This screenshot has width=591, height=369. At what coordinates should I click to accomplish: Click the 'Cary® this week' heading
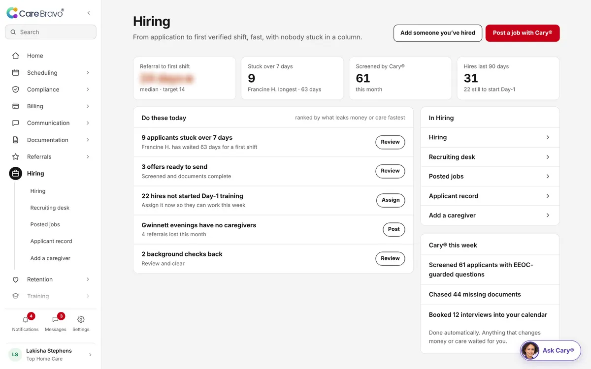pyautogui.click(x=453, y=245)
